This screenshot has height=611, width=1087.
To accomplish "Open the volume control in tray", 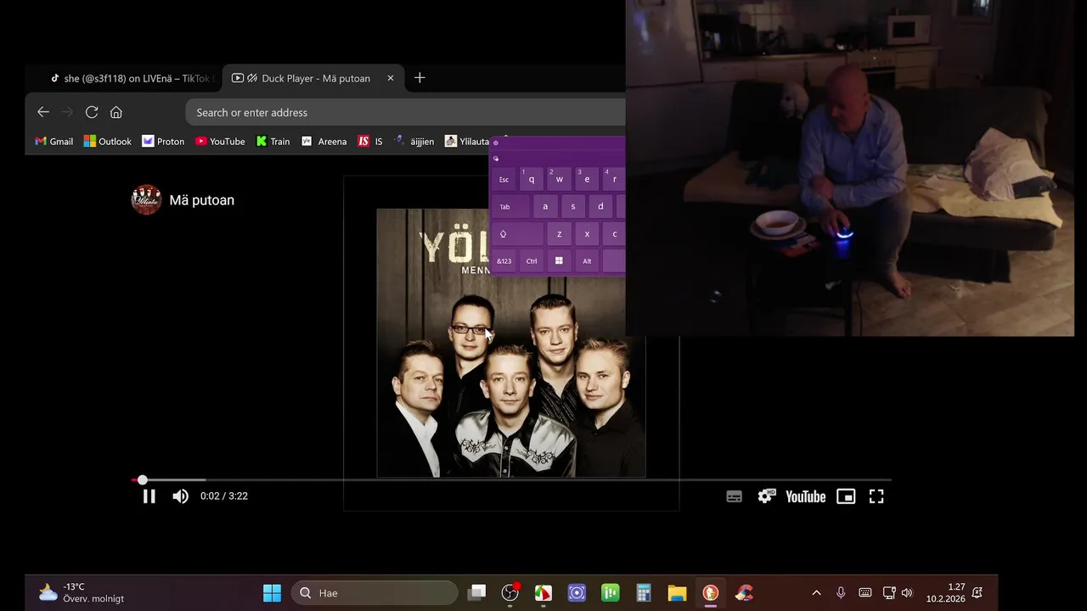I will pyautogui.click(x=907, y=593).
